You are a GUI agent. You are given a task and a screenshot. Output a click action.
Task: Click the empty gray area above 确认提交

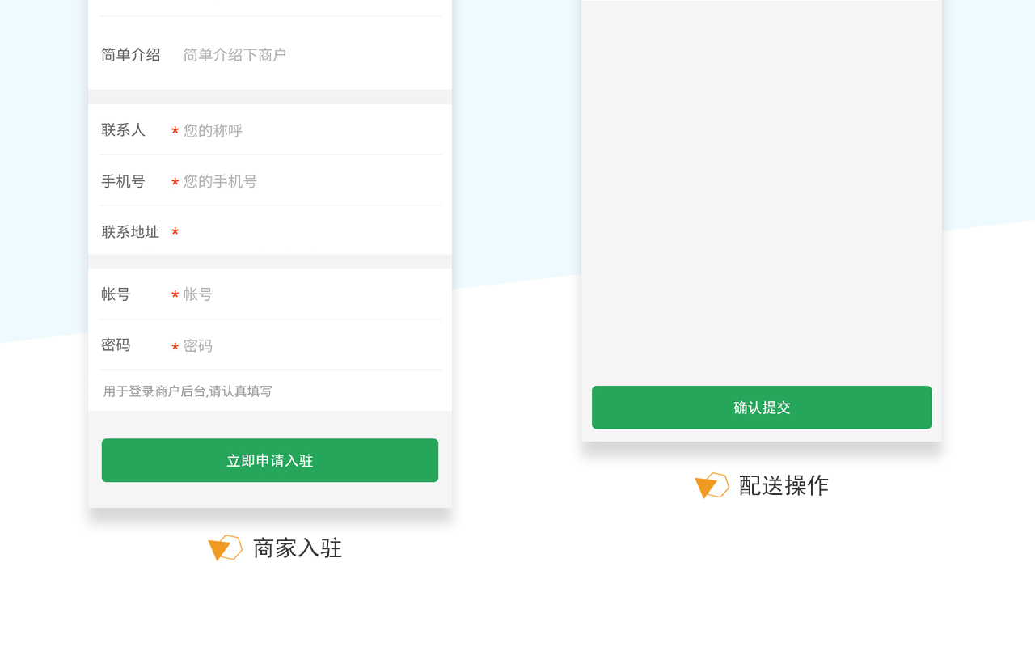pos(762,192)
